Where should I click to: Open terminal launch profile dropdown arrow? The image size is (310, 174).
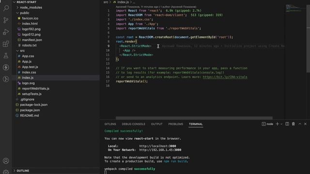tap(281, 124)
